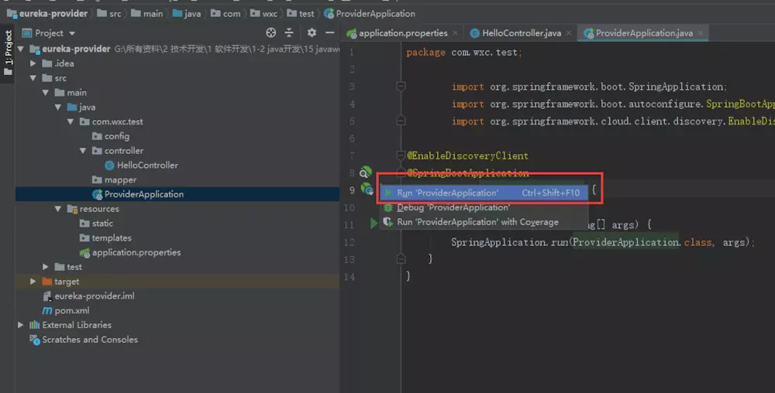Switch to HelloController.java editor tab

pos(522,33)
